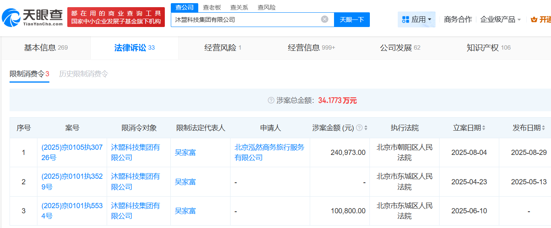
Task: Click the question icon next to 涉案金额 header
Action: (359, 128)
